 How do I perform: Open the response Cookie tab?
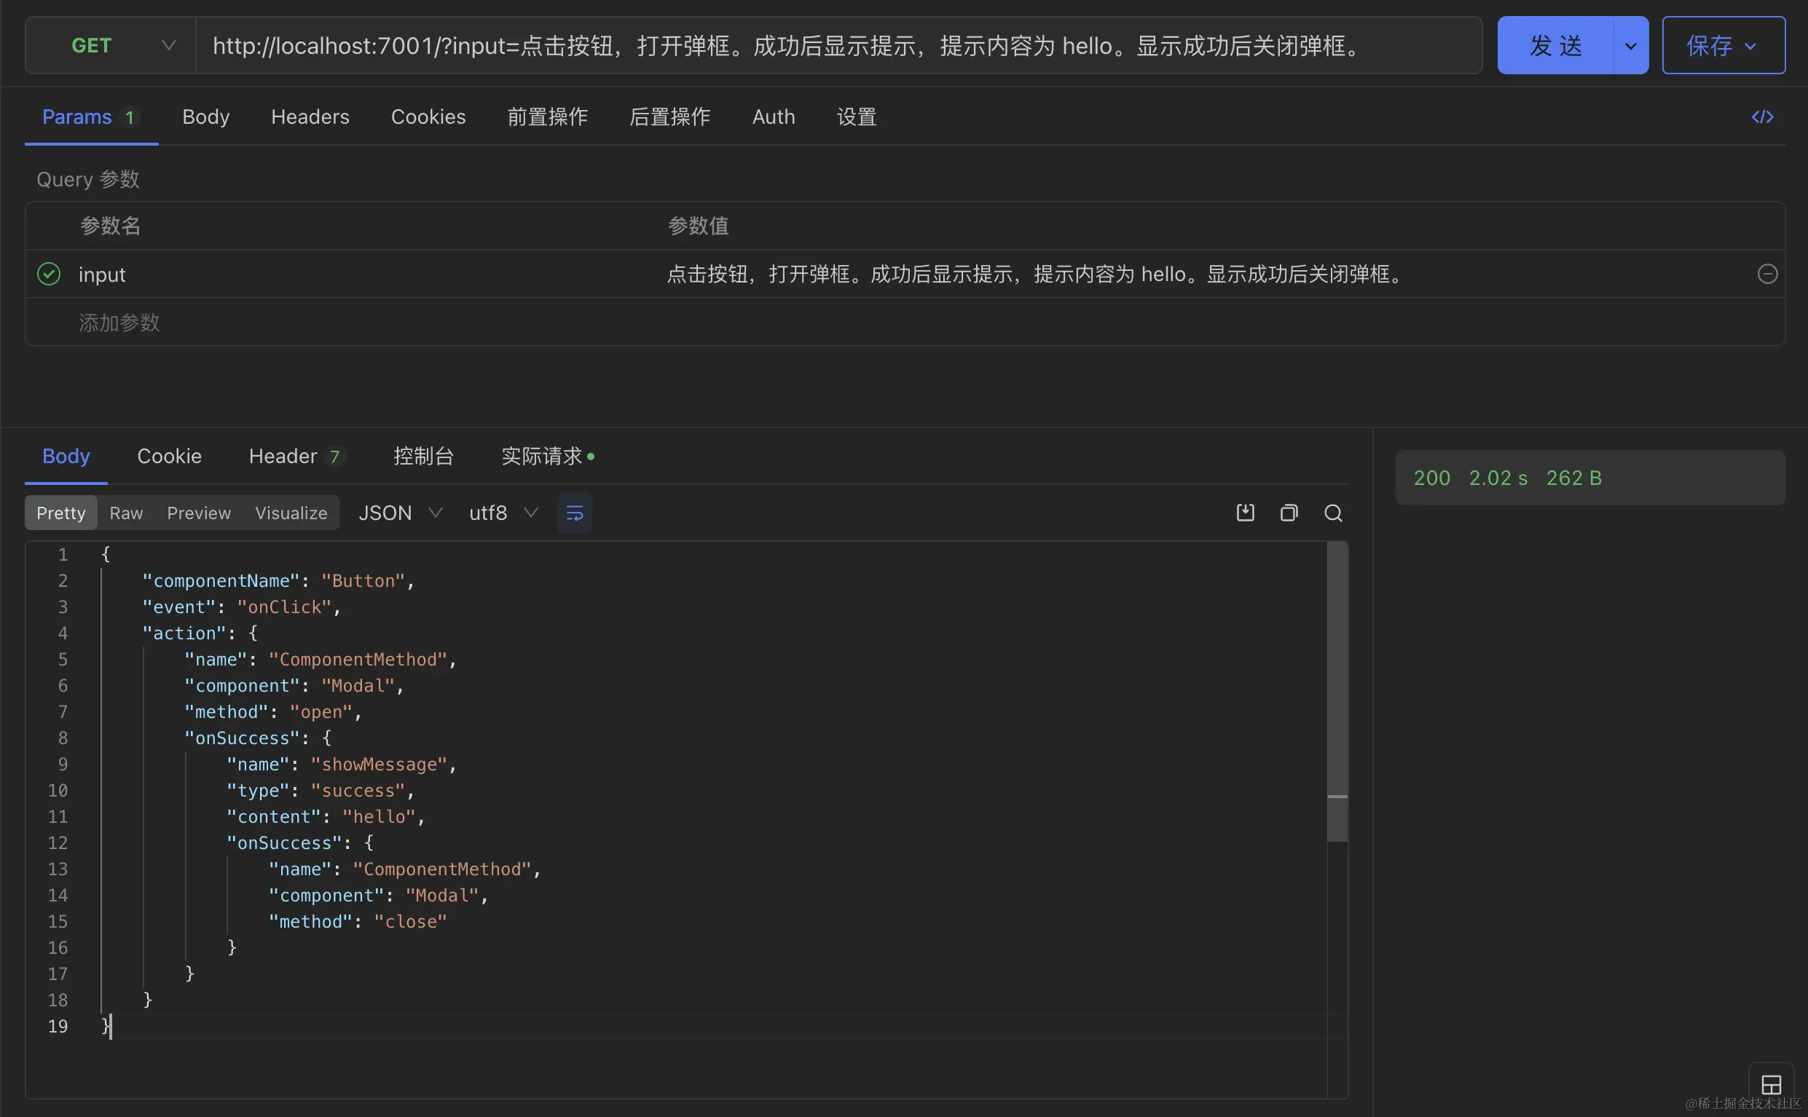click(169, 456)
